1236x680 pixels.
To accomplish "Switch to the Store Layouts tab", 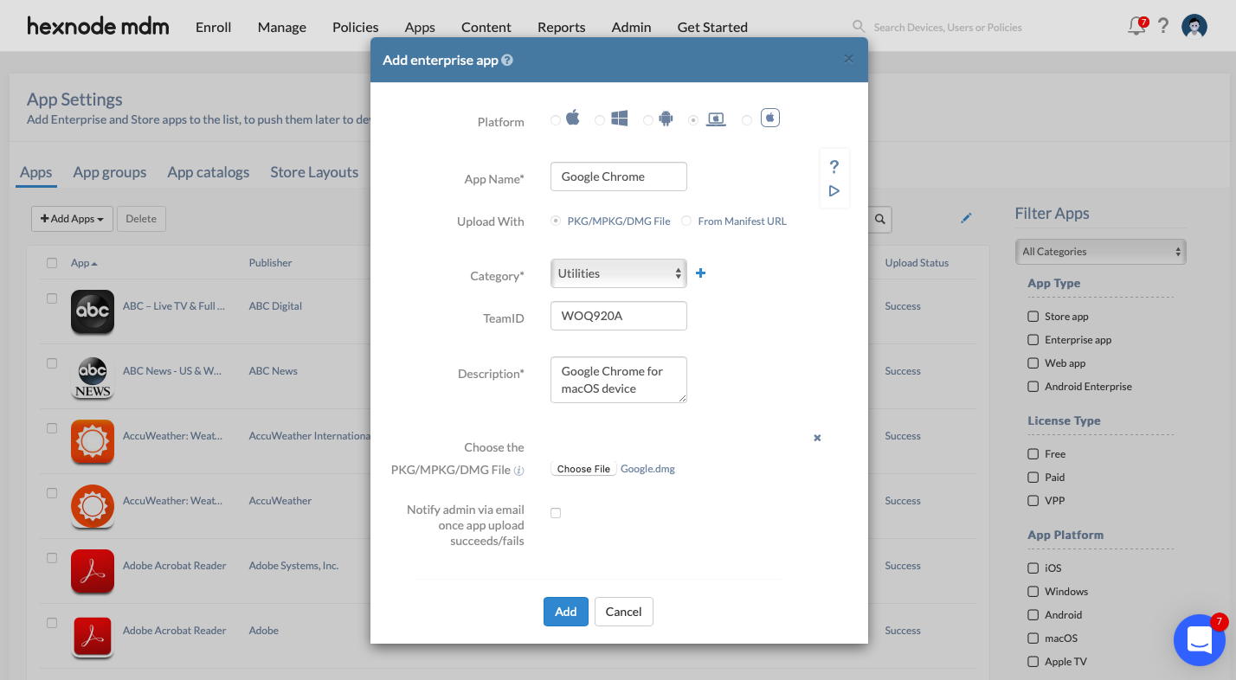I will pos(314,172).
